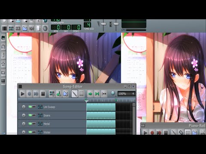206x154 pixels.
Task: Open project notes from the main toolbar
Action: (38, 28)
